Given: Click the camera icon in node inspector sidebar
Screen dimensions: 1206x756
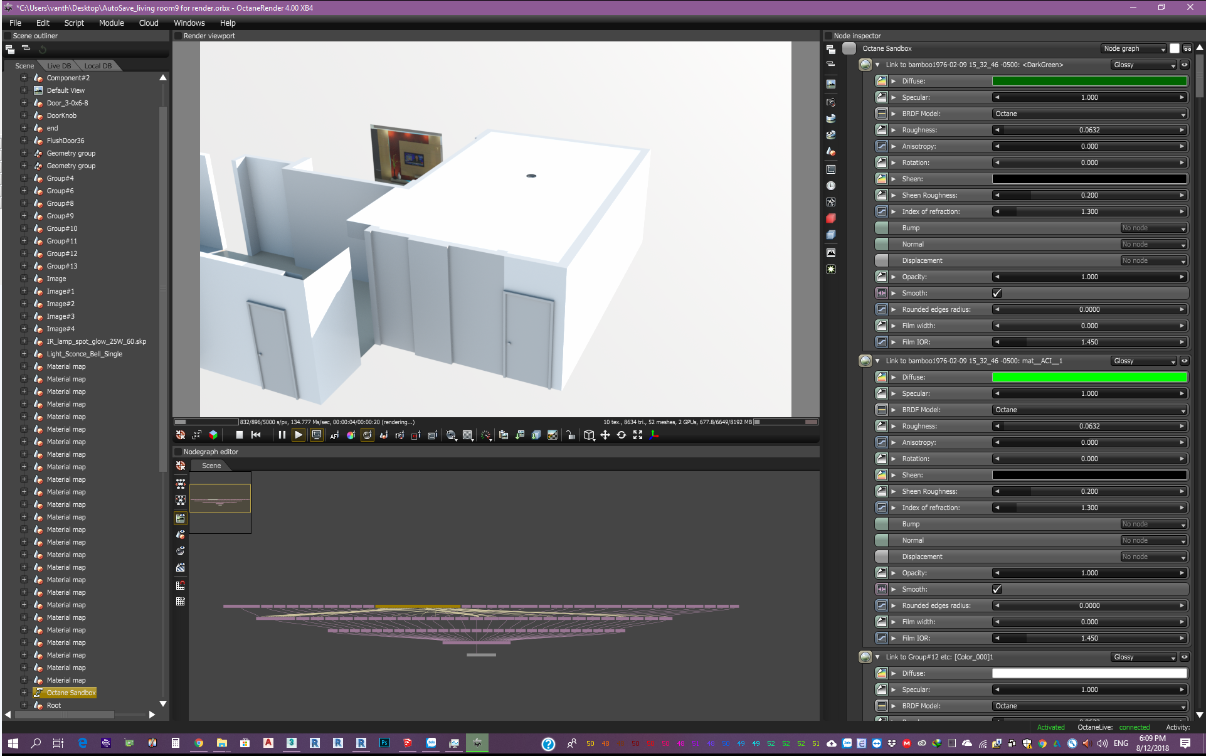Looking at the screenshot, I should (831, 102).
